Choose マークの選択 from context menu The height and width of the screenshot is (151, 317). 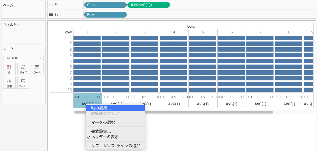(x=115, y=122)
